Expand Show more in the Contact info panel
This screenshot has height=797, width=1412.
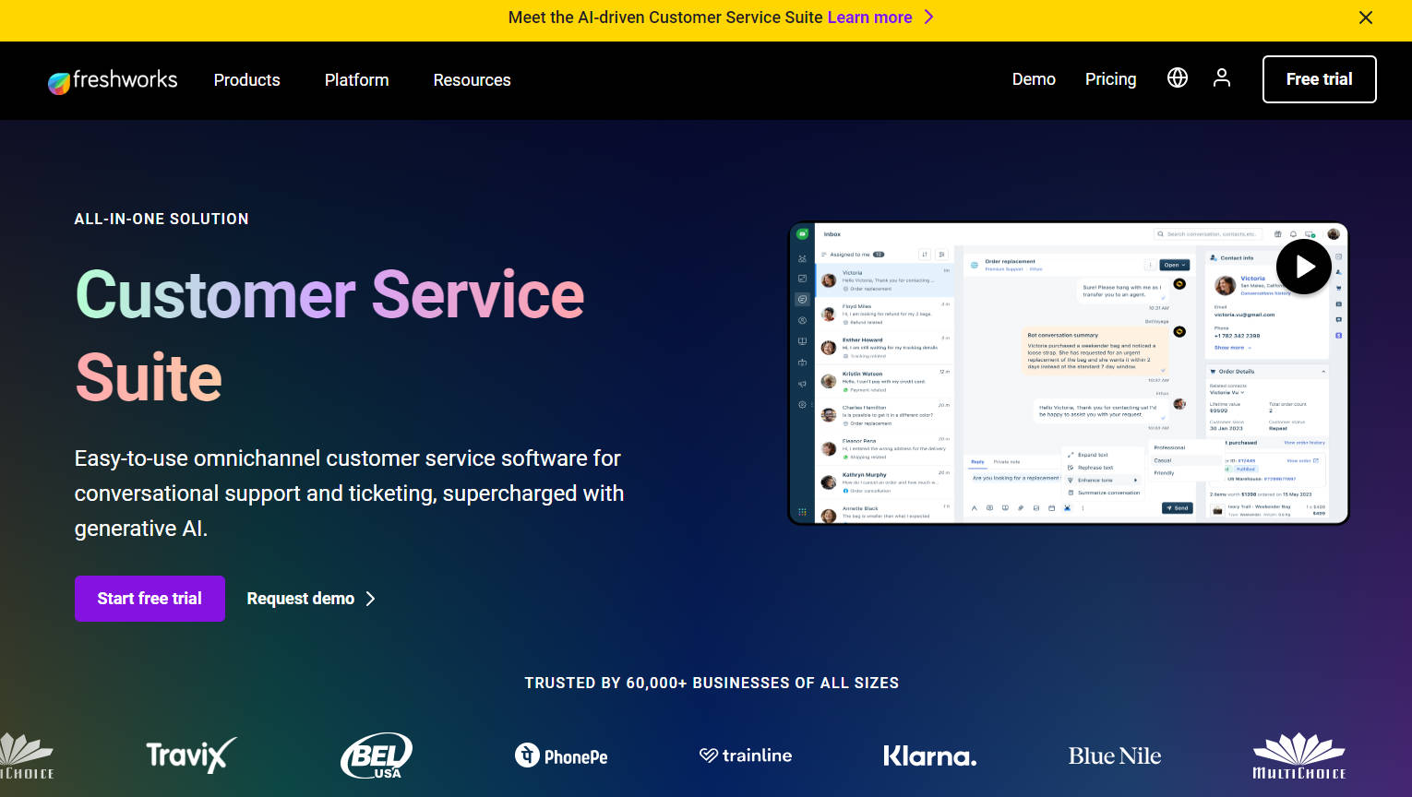[x=1231, y=348]
